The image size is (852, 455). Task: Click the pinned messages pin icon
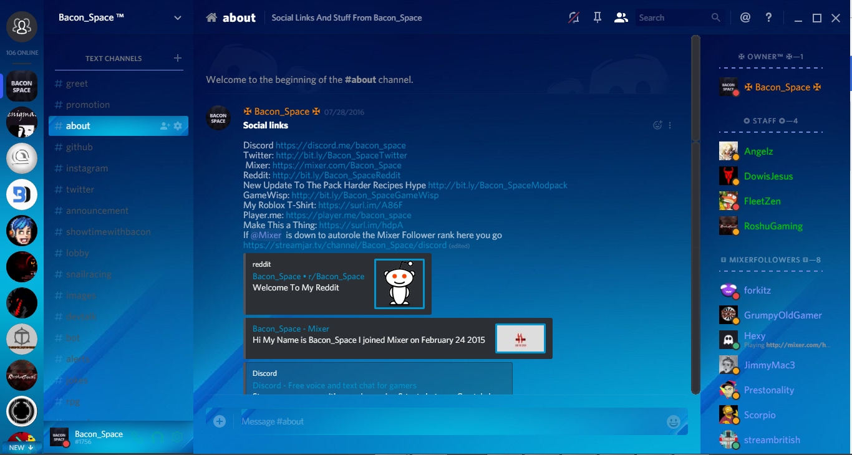(x=597, y=17)
